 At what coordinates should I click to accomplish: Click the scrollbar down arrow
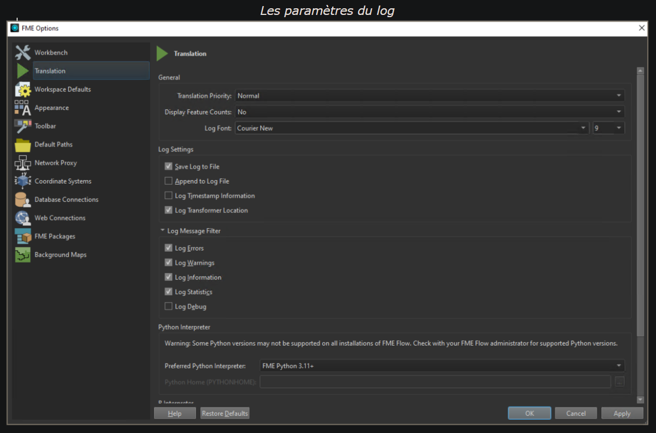pyautogui.click(x=640, y=400)
